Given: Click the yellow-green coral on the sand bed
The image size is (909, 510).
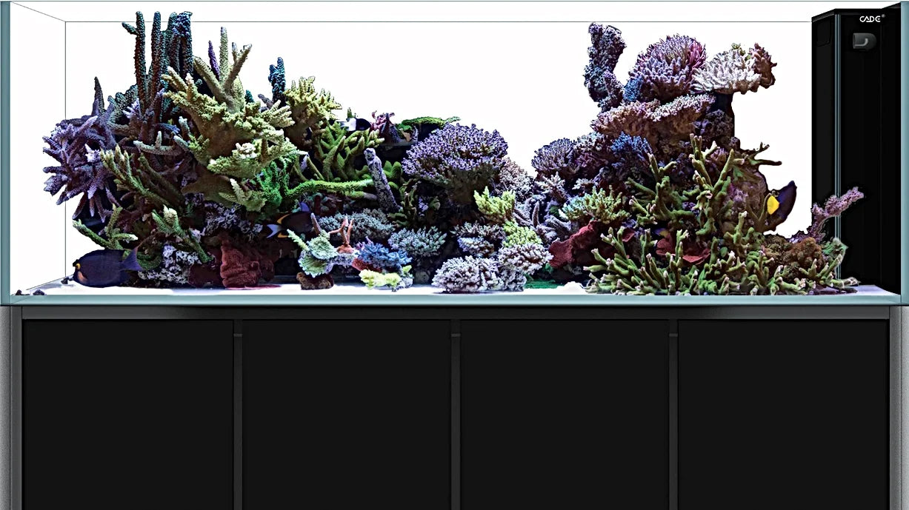Looking at the screenshot, I should click(x=382, y=279).
